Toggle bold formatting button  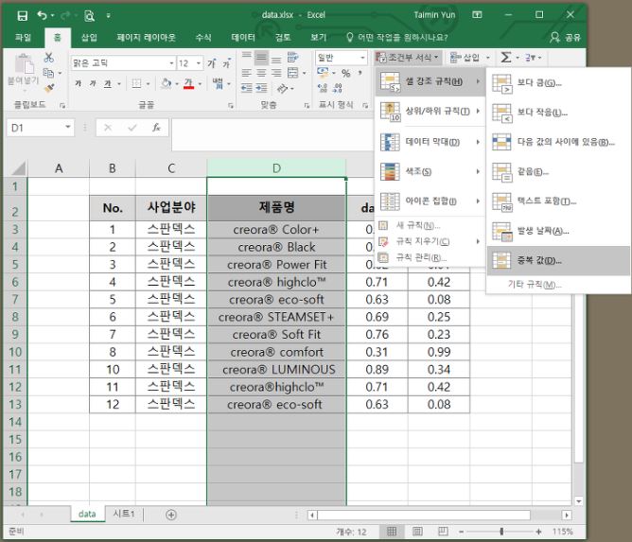point(78,83)
